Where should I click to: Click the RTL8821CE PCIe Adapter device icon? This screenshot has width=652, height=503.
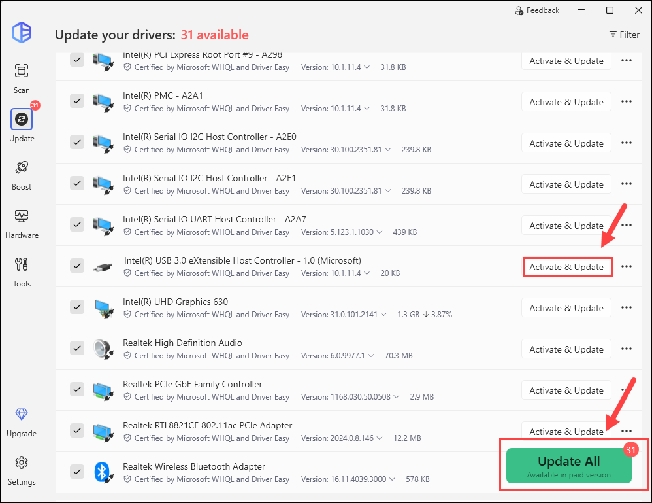coord(103,432)
